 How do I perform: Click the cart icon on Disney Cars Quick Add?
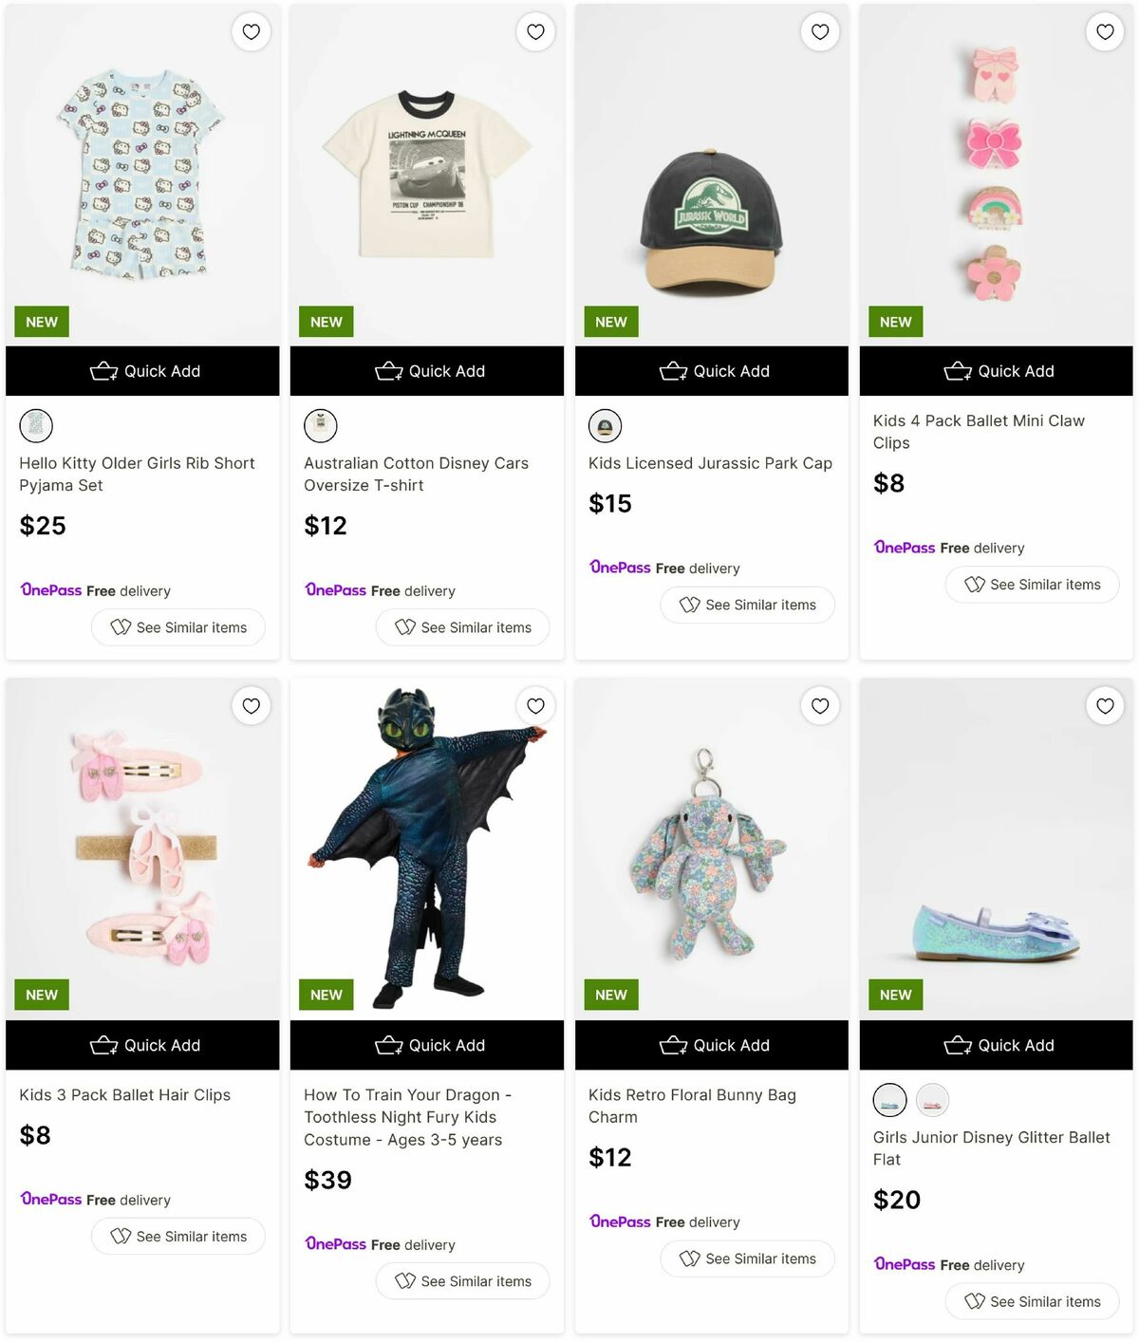389,371
